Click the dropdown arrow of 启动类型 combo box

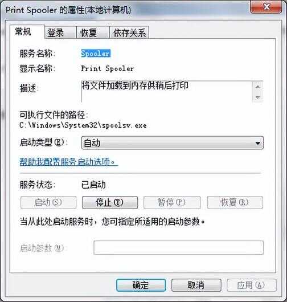(257, 143)
